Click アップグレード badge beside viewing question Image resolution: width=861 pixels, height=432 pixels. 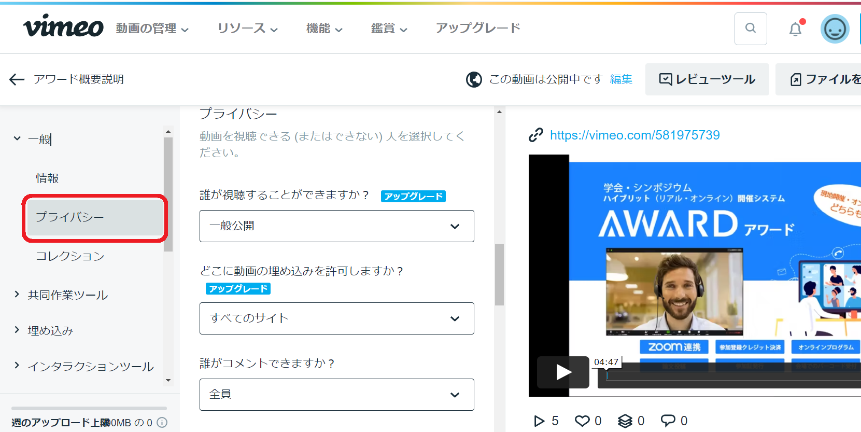[413, 196]
